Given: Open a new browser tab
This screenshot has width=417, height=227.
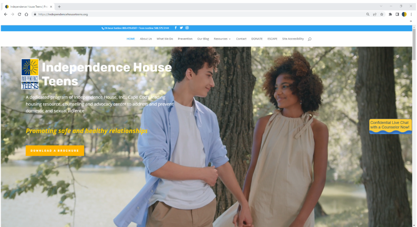Looking at the screenshot, I should pyautogui.click(x=59, y=7).
